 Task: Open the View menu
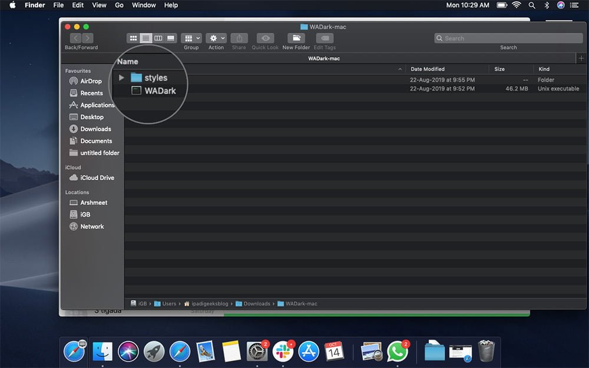click(x=99, y=5)
